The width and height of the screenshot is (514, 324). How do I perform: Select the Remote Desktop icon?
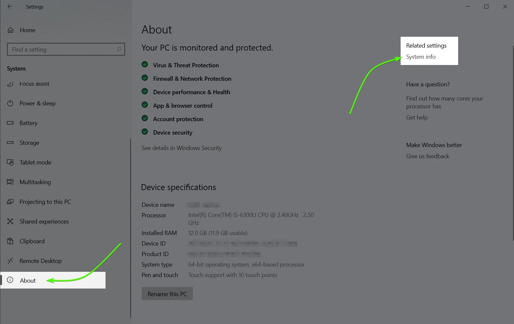click(x=10, y=261)
